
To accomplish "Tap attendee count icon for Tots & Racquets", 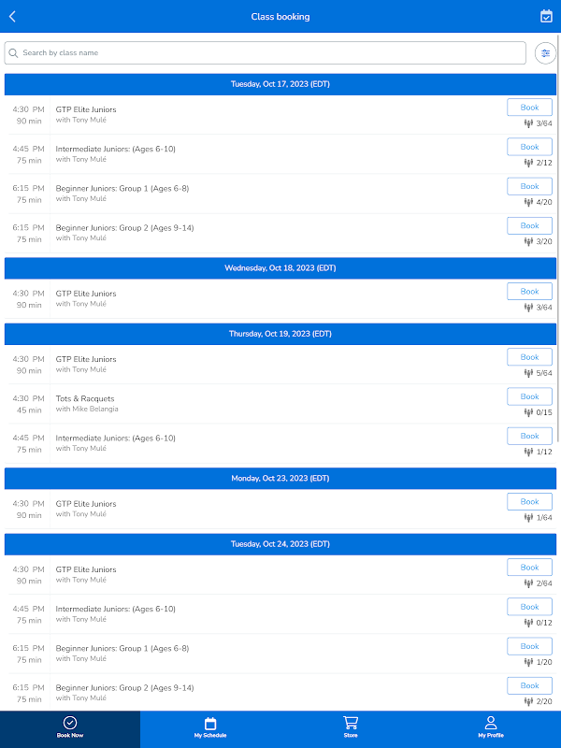I will click(528, 412).
